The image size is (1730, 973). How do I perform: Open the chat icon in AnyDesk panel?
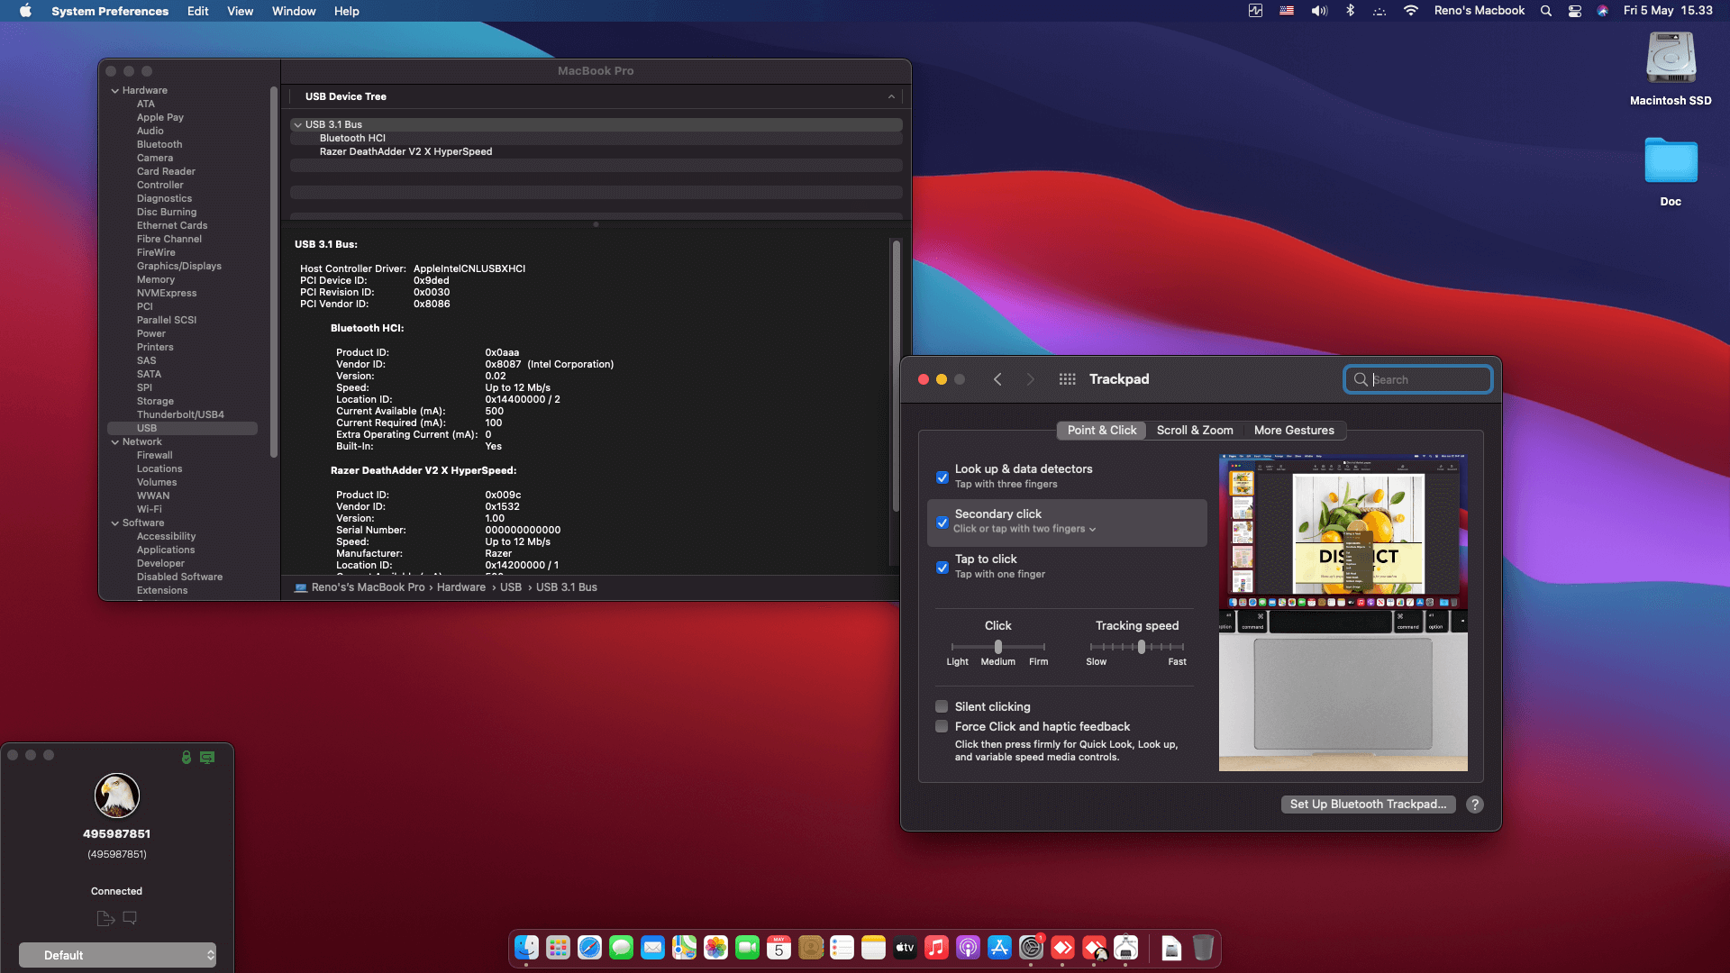click(x=130, y=918)
